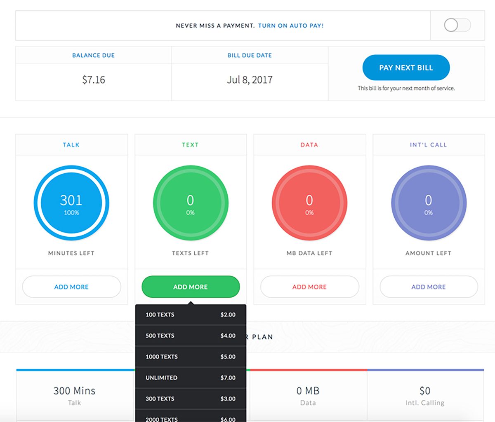The height and width of the screenshot is (422, 495).
Task: Choose Unlimited texts for $7.00
Action: point(191,378)
